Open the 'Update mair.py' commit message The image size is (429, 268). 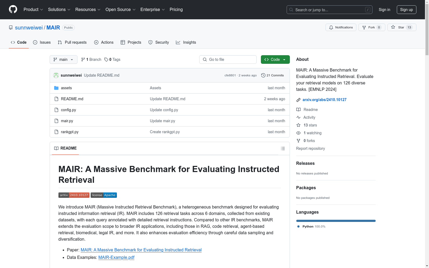coord(162,121)
